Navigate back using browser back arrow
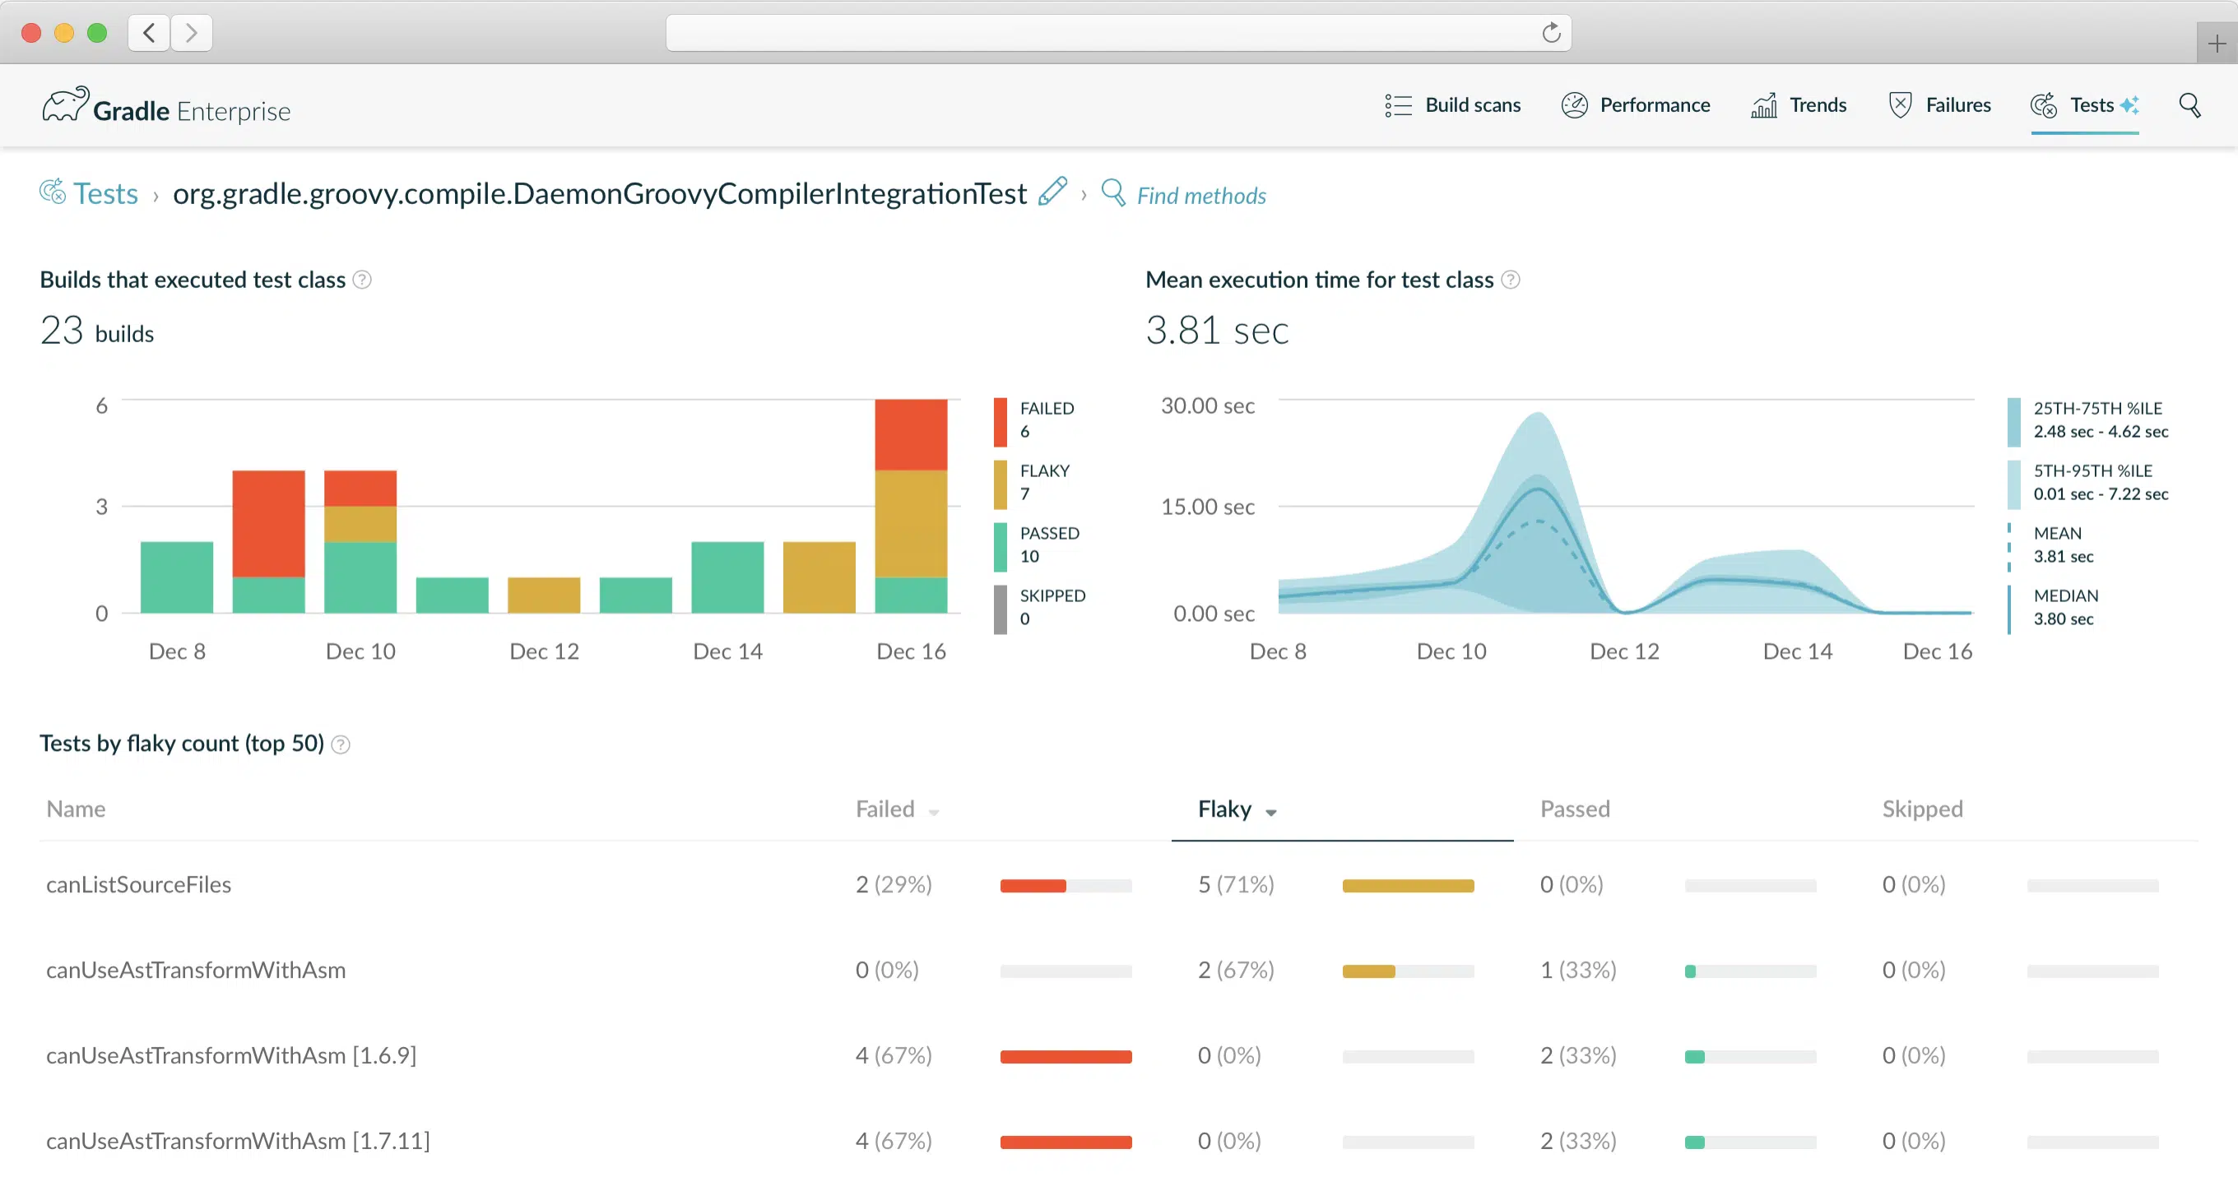Image resolution: width=2238 pixels, height=1200 pixels. (149, 32)
